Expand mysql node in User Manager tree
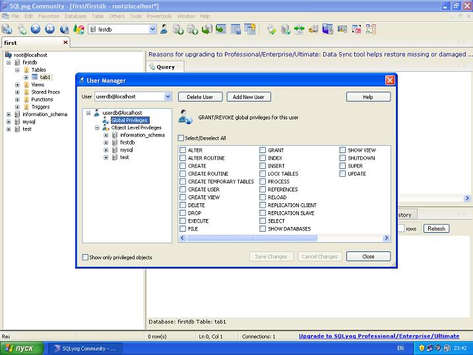The width and height of the screenshot is (473, 355). pos(106,150)
